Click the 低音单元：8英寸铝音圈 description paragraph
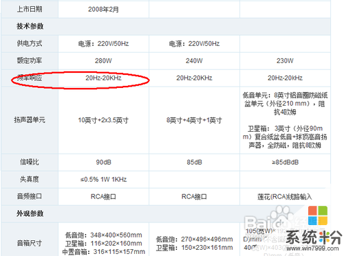The width and height of the screenshot is (344, 256). (x=285, y=104)
